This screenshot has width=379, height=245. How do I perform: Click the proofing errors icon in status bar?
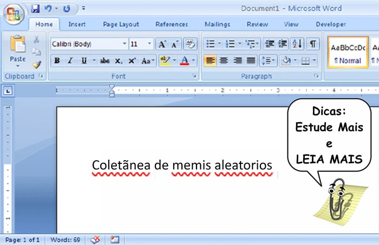pyautogui.click(x=95, y=239)
